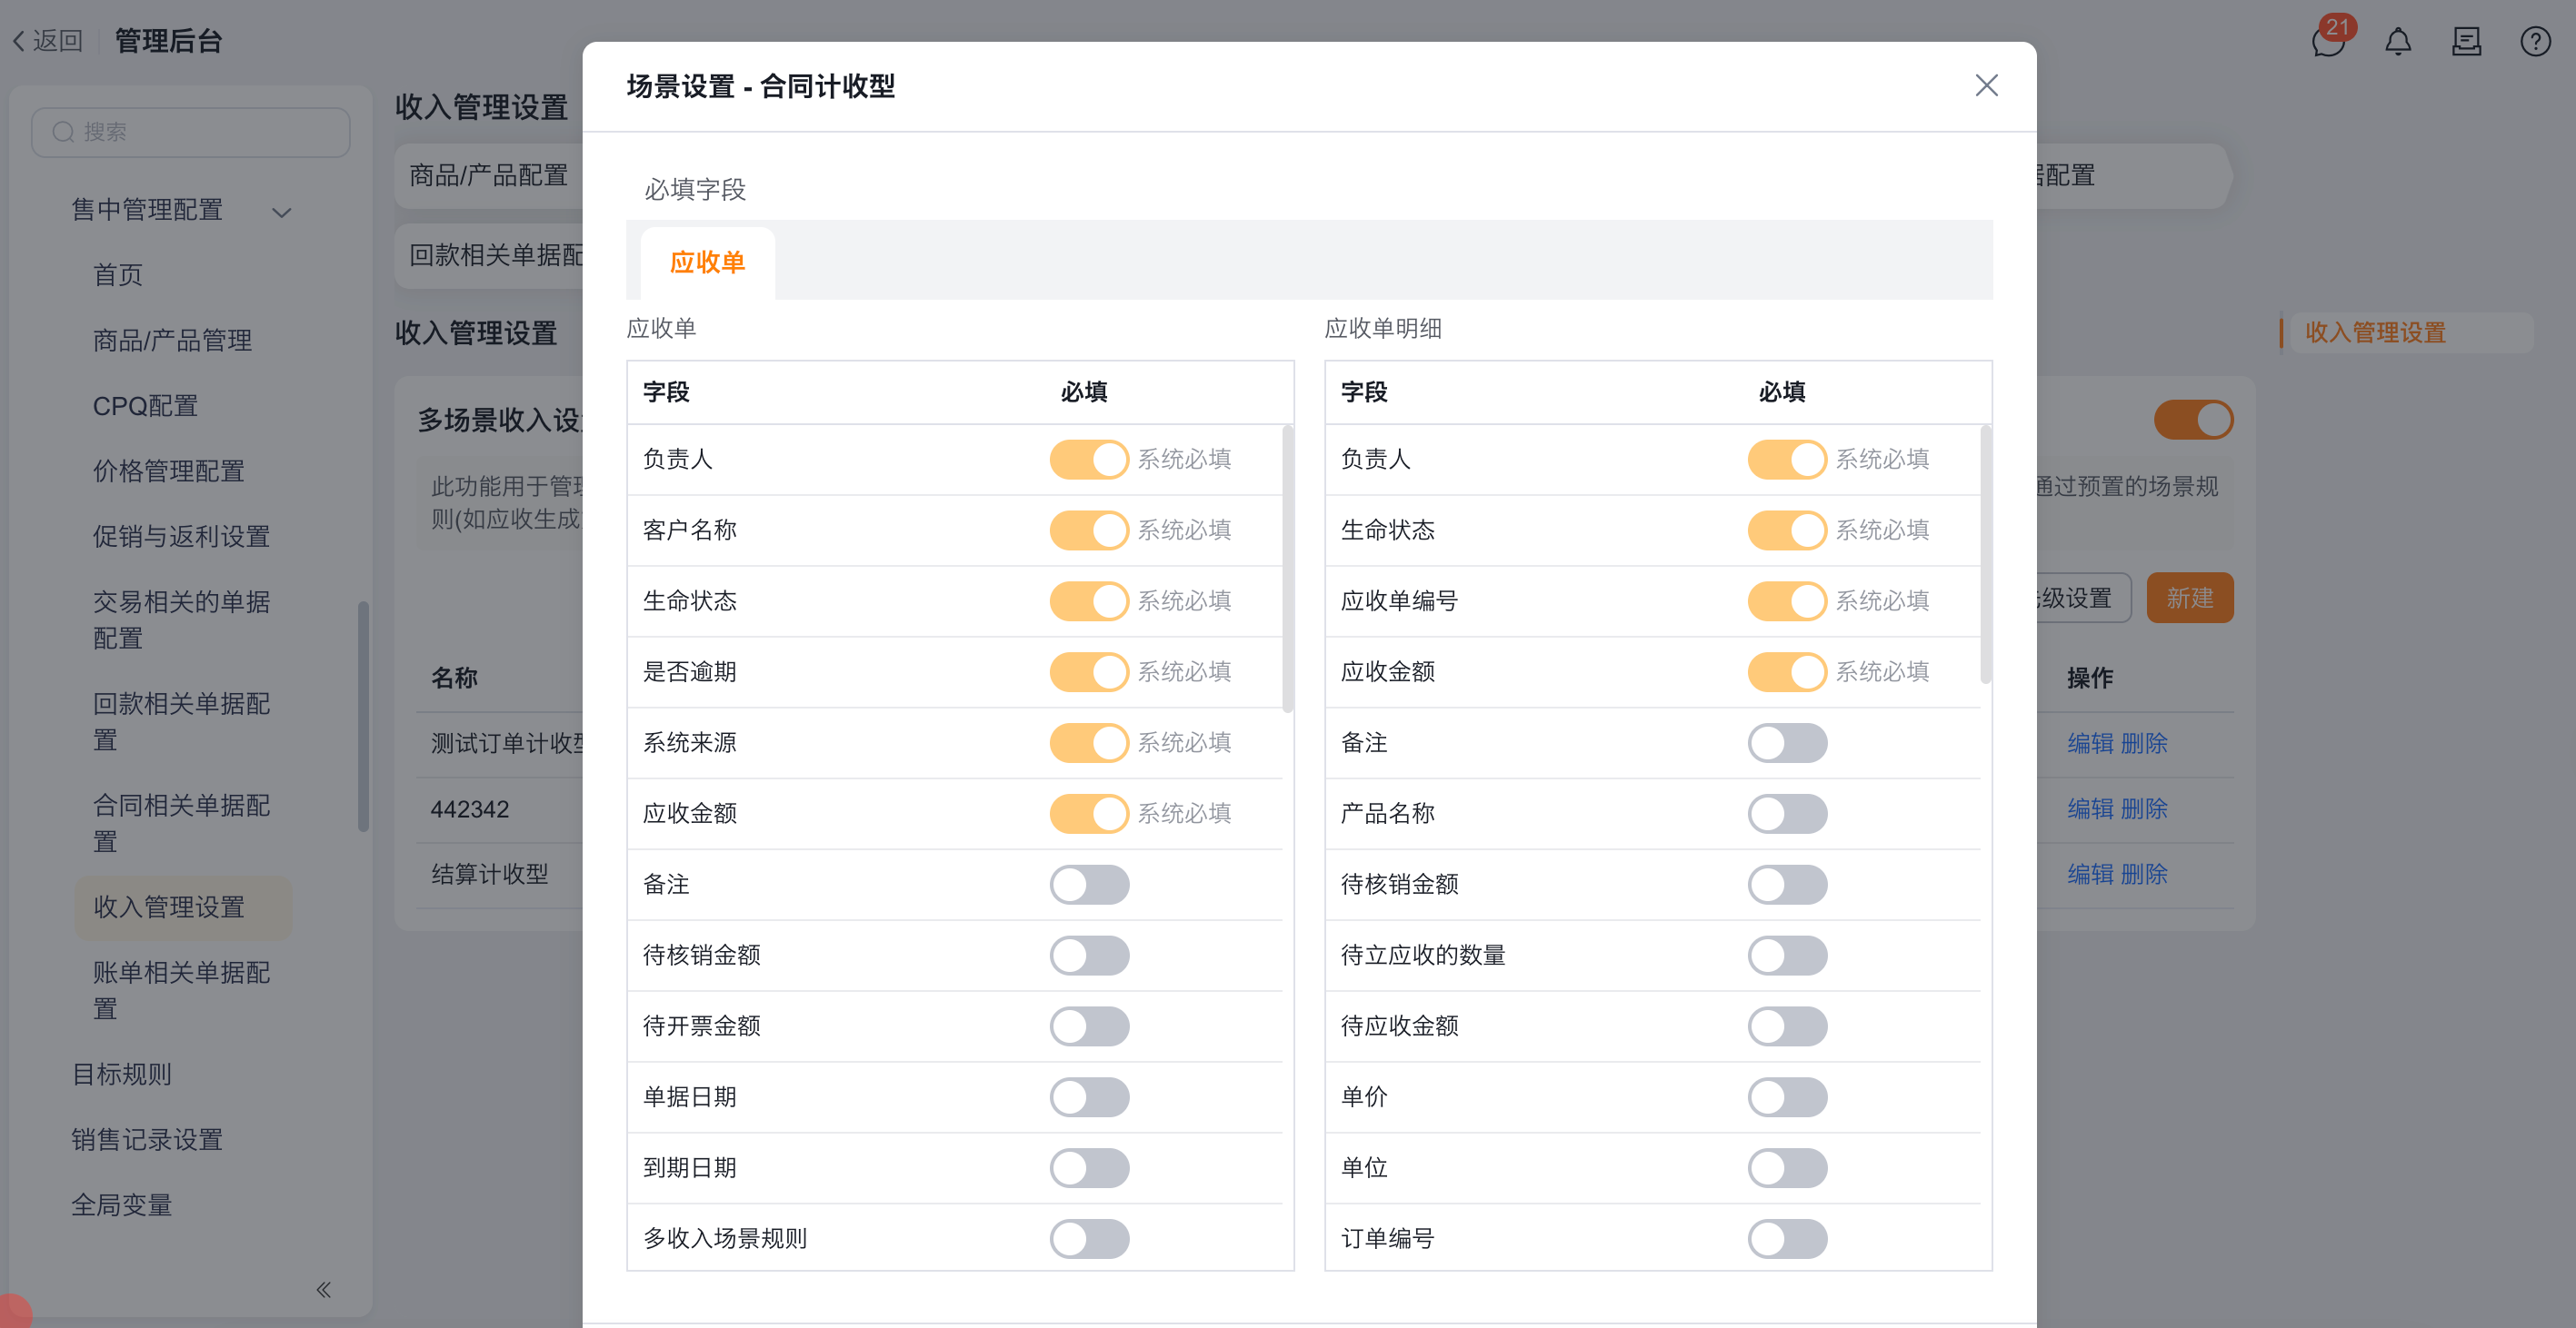Collapse sidebar with double chevron icon
This screenshot has height=1328, width=2576.
point(323,1289)
